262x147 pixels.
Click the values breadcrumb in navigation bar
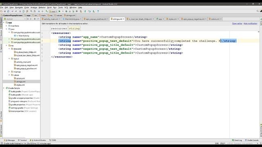click(58, 16)
